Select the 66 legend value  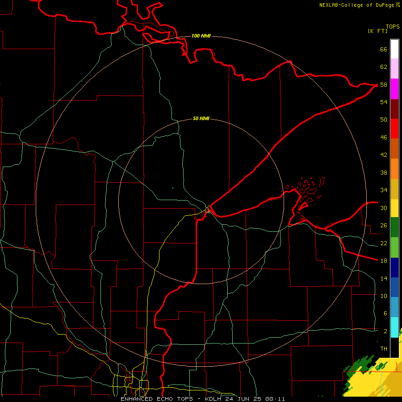coord(384,49)
